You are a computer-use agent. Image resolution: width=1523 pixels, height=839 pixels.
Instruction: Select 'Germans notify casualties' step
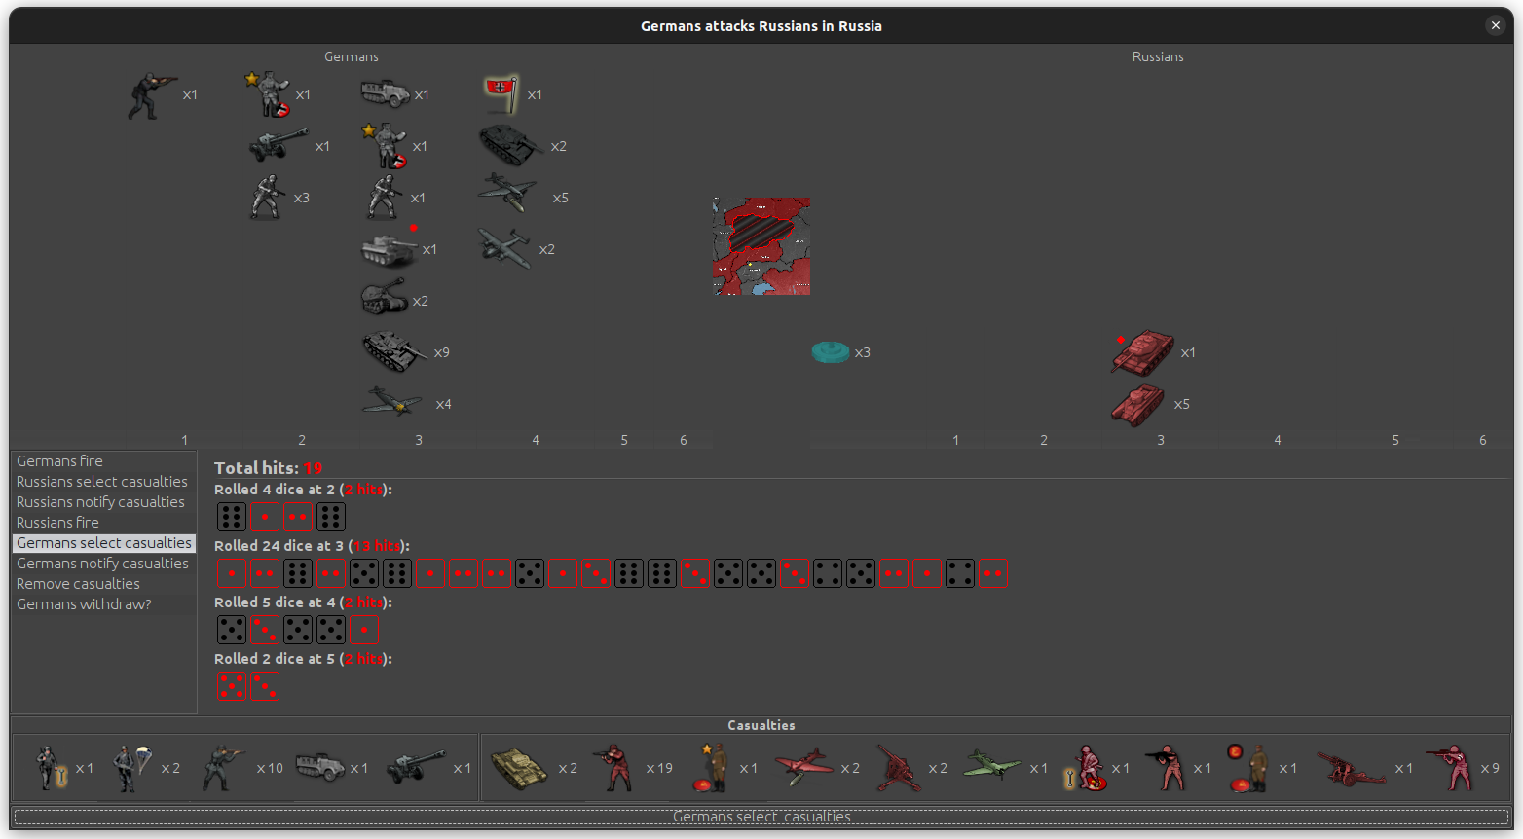[104, 564]
